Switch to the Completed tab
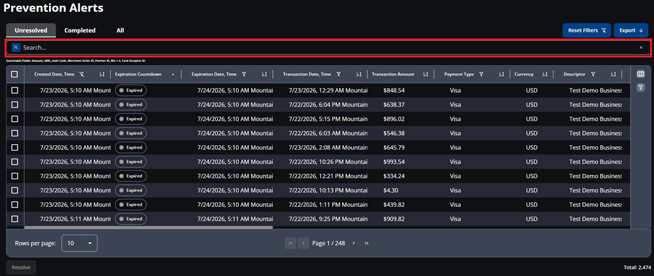 pos(80,31)
